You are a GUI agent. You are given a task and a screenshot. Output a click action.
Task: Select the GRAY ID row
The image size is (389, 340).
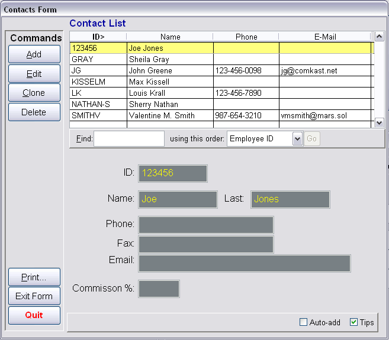pos(98,59)
